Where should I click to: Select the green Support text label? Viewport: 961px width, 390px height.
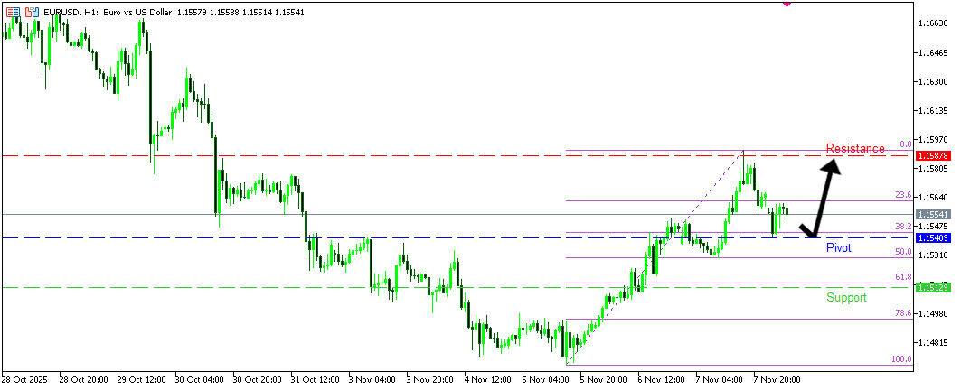[846, 297]
